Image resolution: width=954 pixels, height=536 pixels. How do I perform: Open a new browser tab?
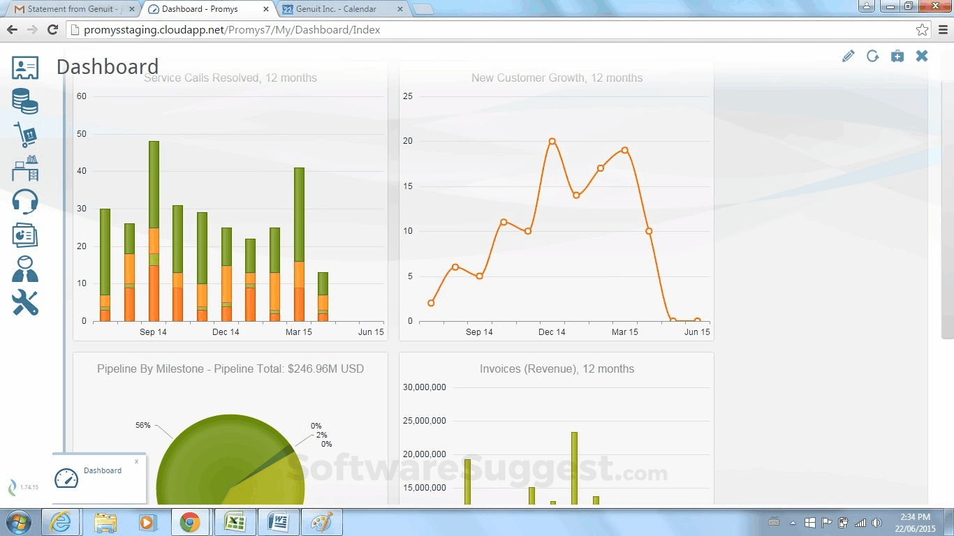pyautogui.click(x=423, y=9)
